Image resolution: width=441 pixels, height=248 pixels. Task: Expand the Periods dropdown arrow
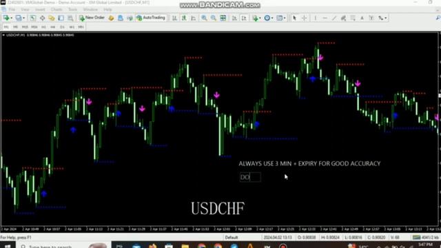(272, 18)
